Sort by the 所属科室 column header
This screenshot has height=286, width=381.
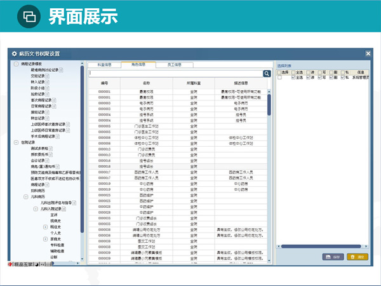[194, 83]
